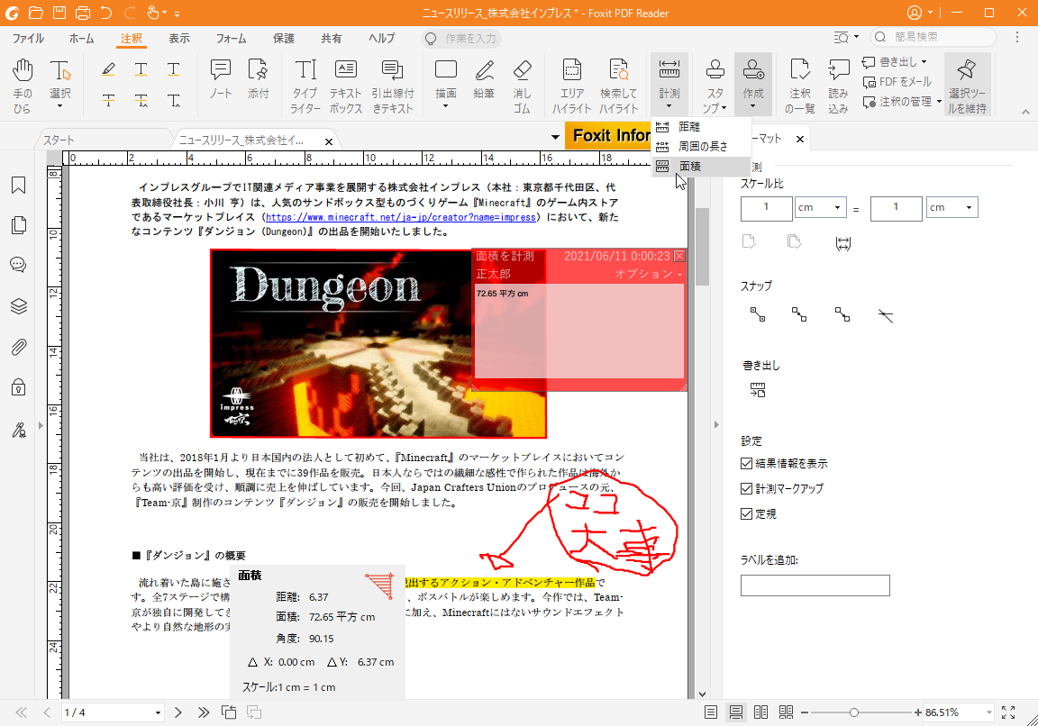This screenshot has height=726, width=1038.
Task: Select the Text Box tool
Action: click(x=346, y=86)
